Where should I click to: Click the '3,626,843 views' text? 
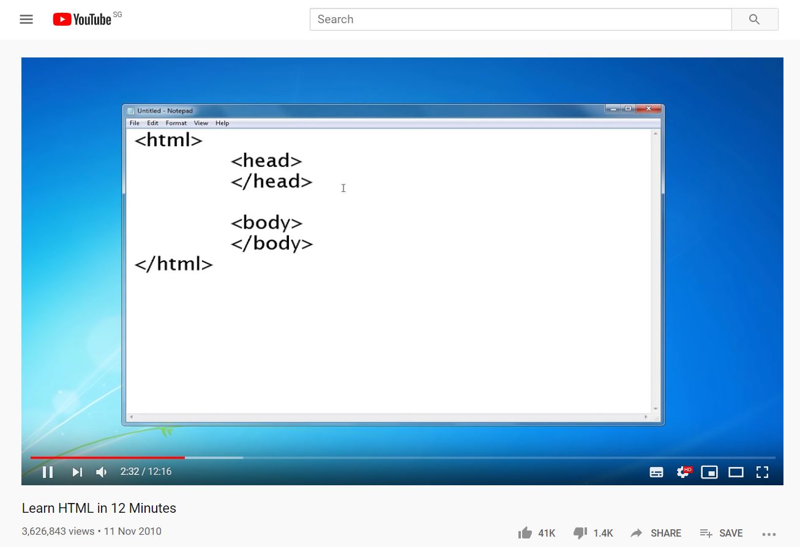[x=58, y=531]
